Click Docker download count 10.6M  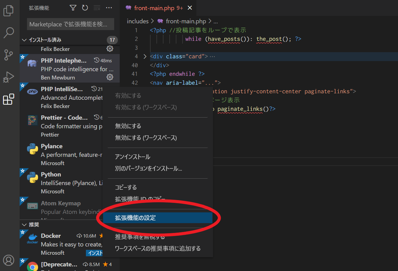click(x=87, y=236)
